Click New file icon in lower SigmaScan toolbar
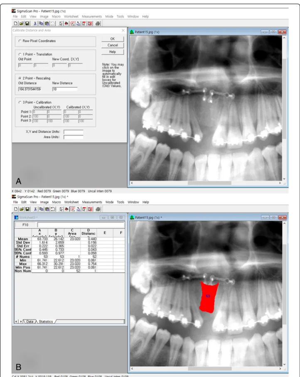This screenshot has height=377, width=300. pos(16,209)
